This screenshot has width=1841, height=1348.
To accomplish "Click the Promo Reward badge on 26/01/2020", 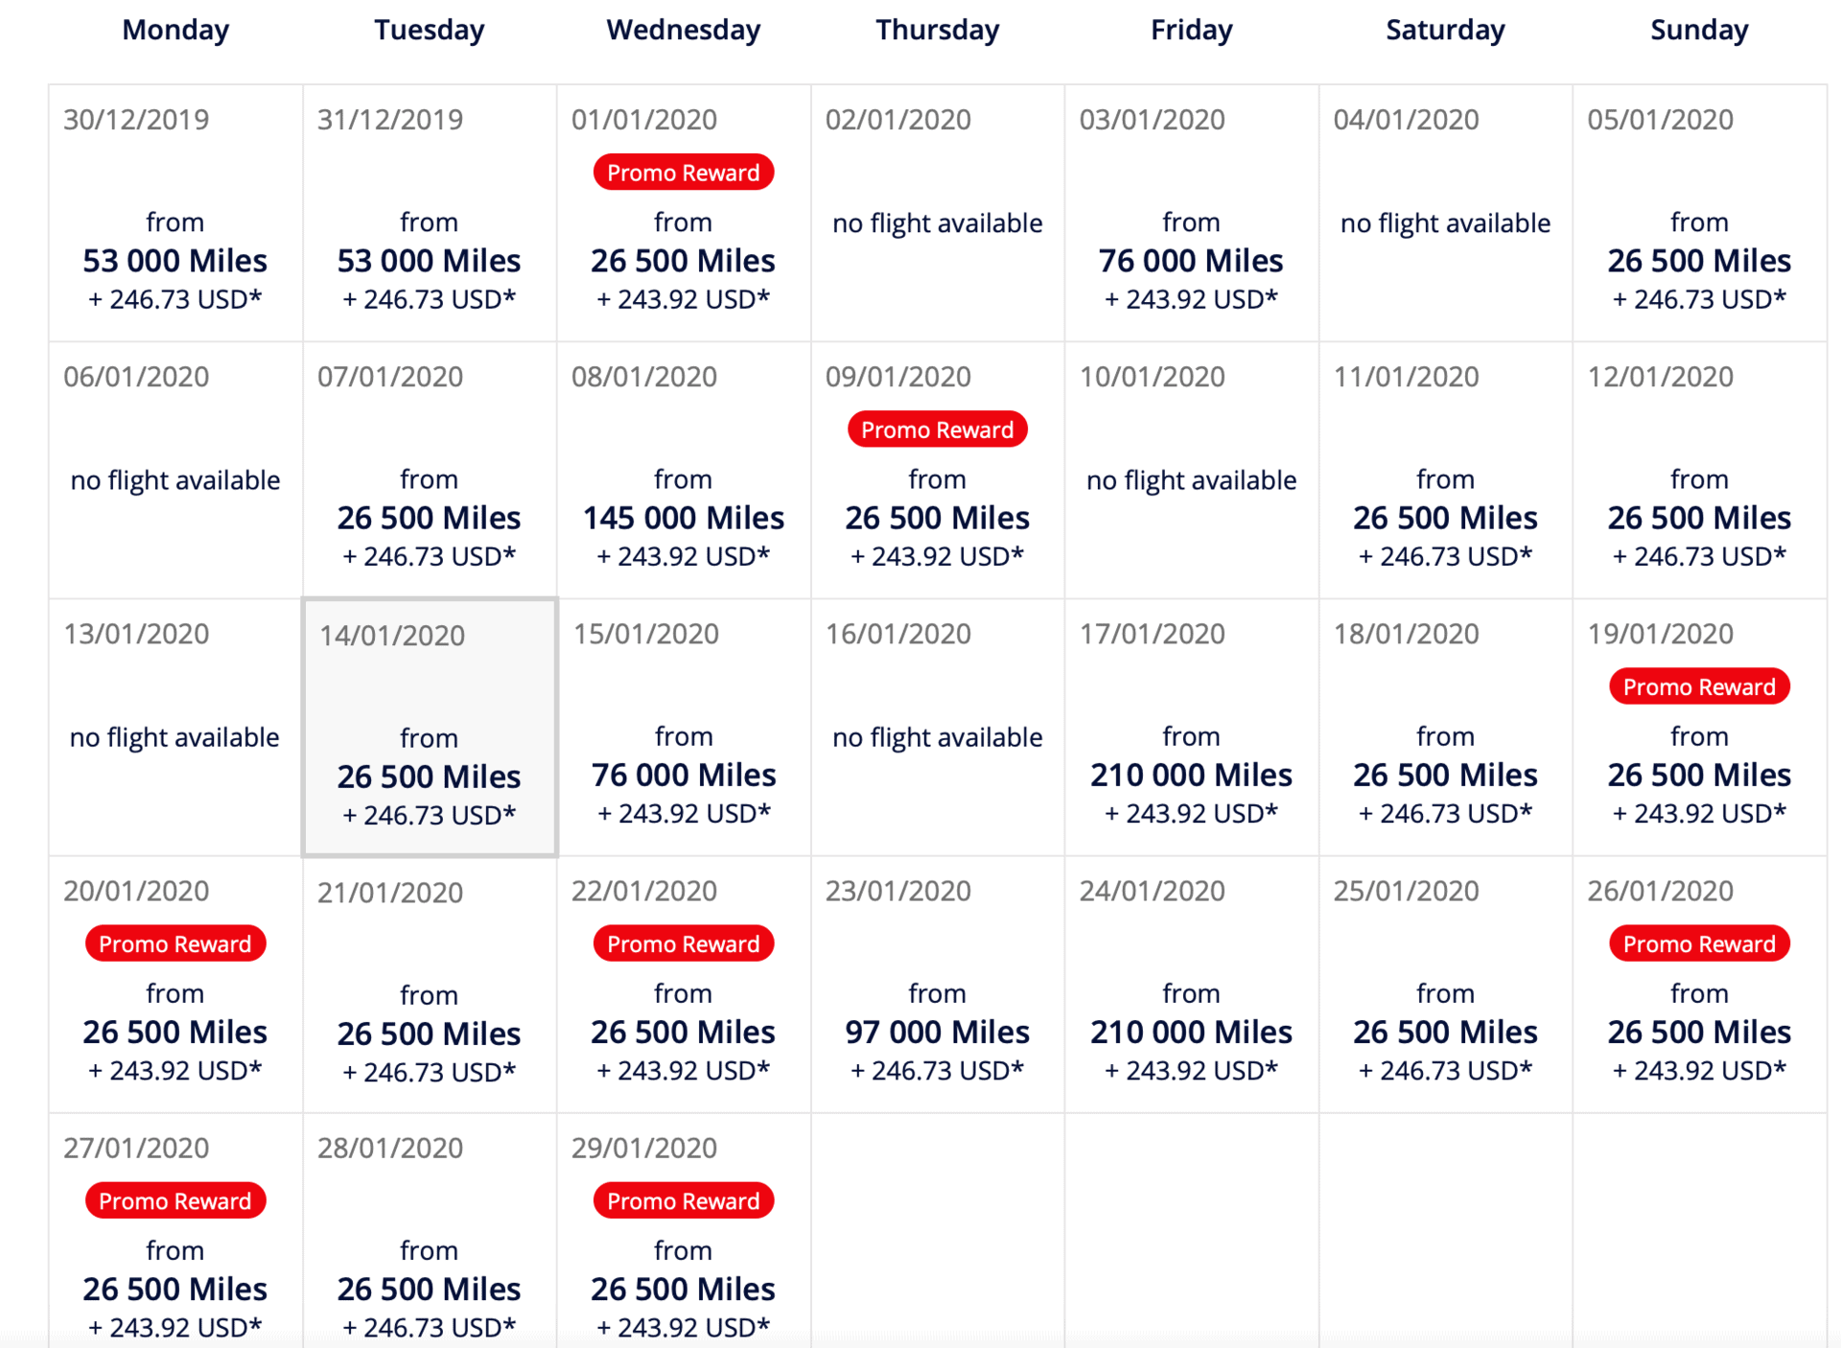I will (x=1700, y=943).
